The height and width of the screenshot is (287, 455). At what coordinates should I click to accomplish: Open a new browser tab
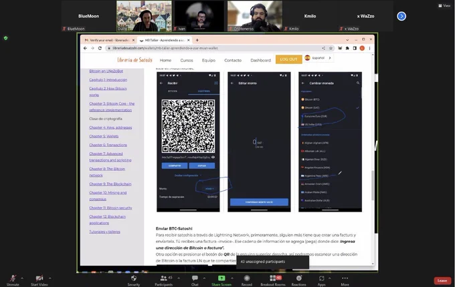[x=197, y=40]
